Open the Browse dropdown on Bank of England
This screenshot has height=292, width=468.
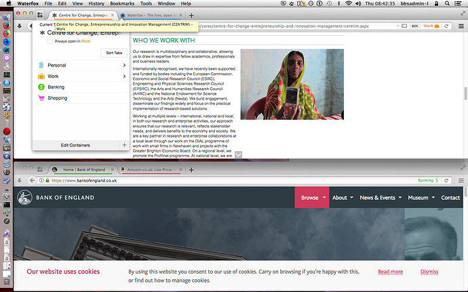pyautogui.click(x=312, y=197)
